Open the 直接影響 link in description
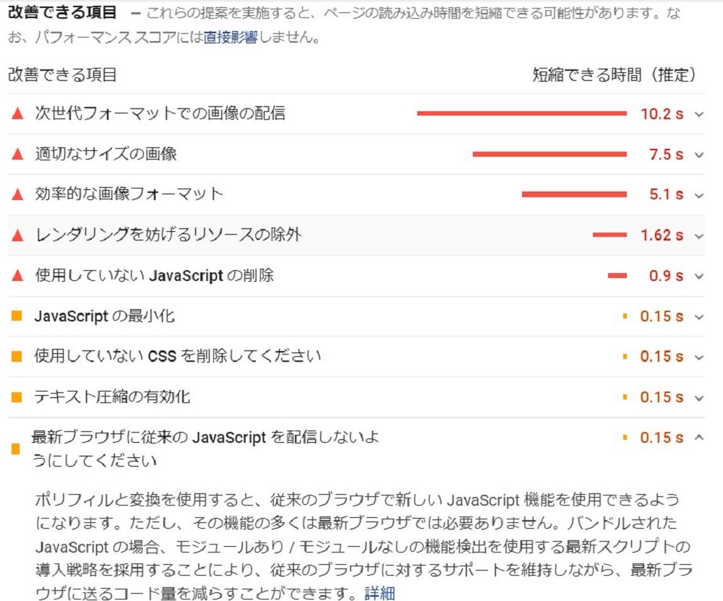 (230, 38)
